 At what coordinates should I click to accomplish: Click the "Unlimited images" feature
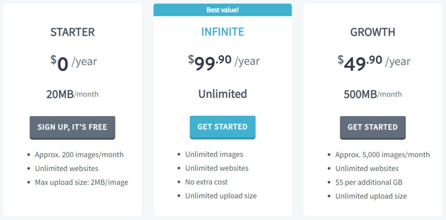214,154
